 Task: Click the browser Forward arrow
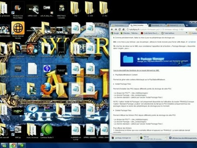click(x=116, y=29)
